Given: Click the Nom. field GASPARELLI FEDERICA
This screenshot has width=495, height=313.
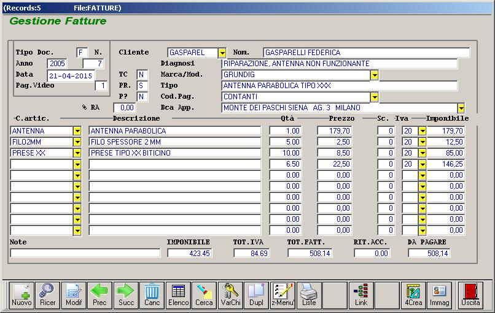Looking at the screenshot, I should [367, 53].
